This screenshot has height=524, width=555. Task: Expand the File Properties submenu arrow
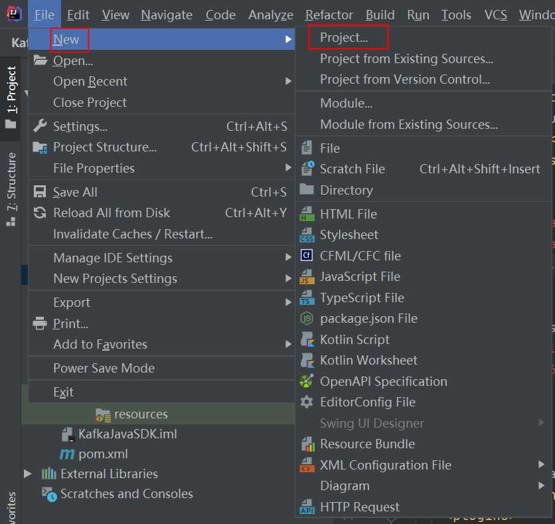289,167
